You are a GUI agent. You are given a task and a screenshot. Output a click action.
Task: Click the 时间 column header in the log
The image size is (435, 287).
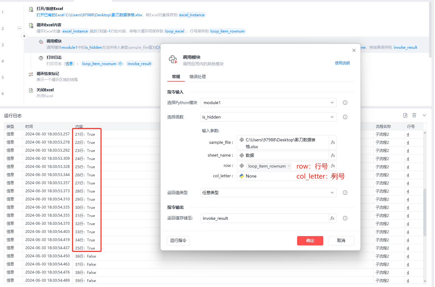(29, 127)
